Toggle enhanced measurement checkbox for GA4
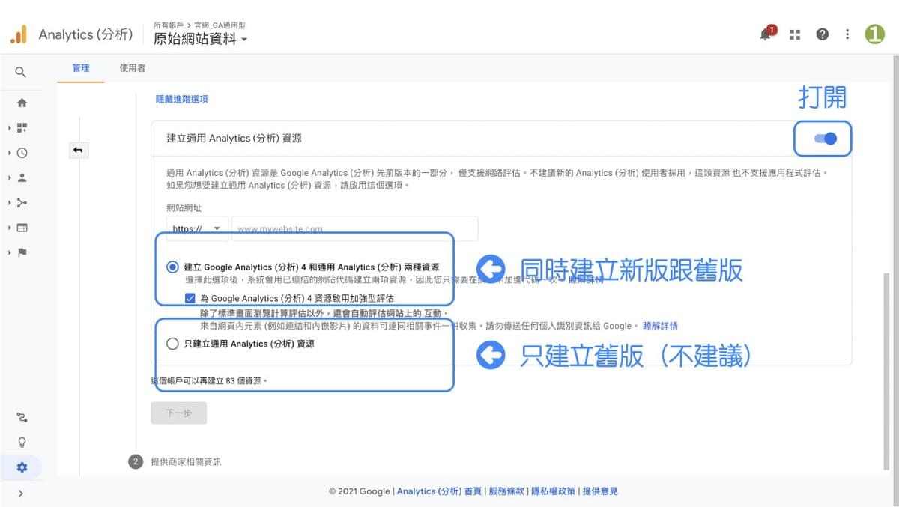Screen dimensions: 899x507 pyautogui.click(x=192, y=297)
